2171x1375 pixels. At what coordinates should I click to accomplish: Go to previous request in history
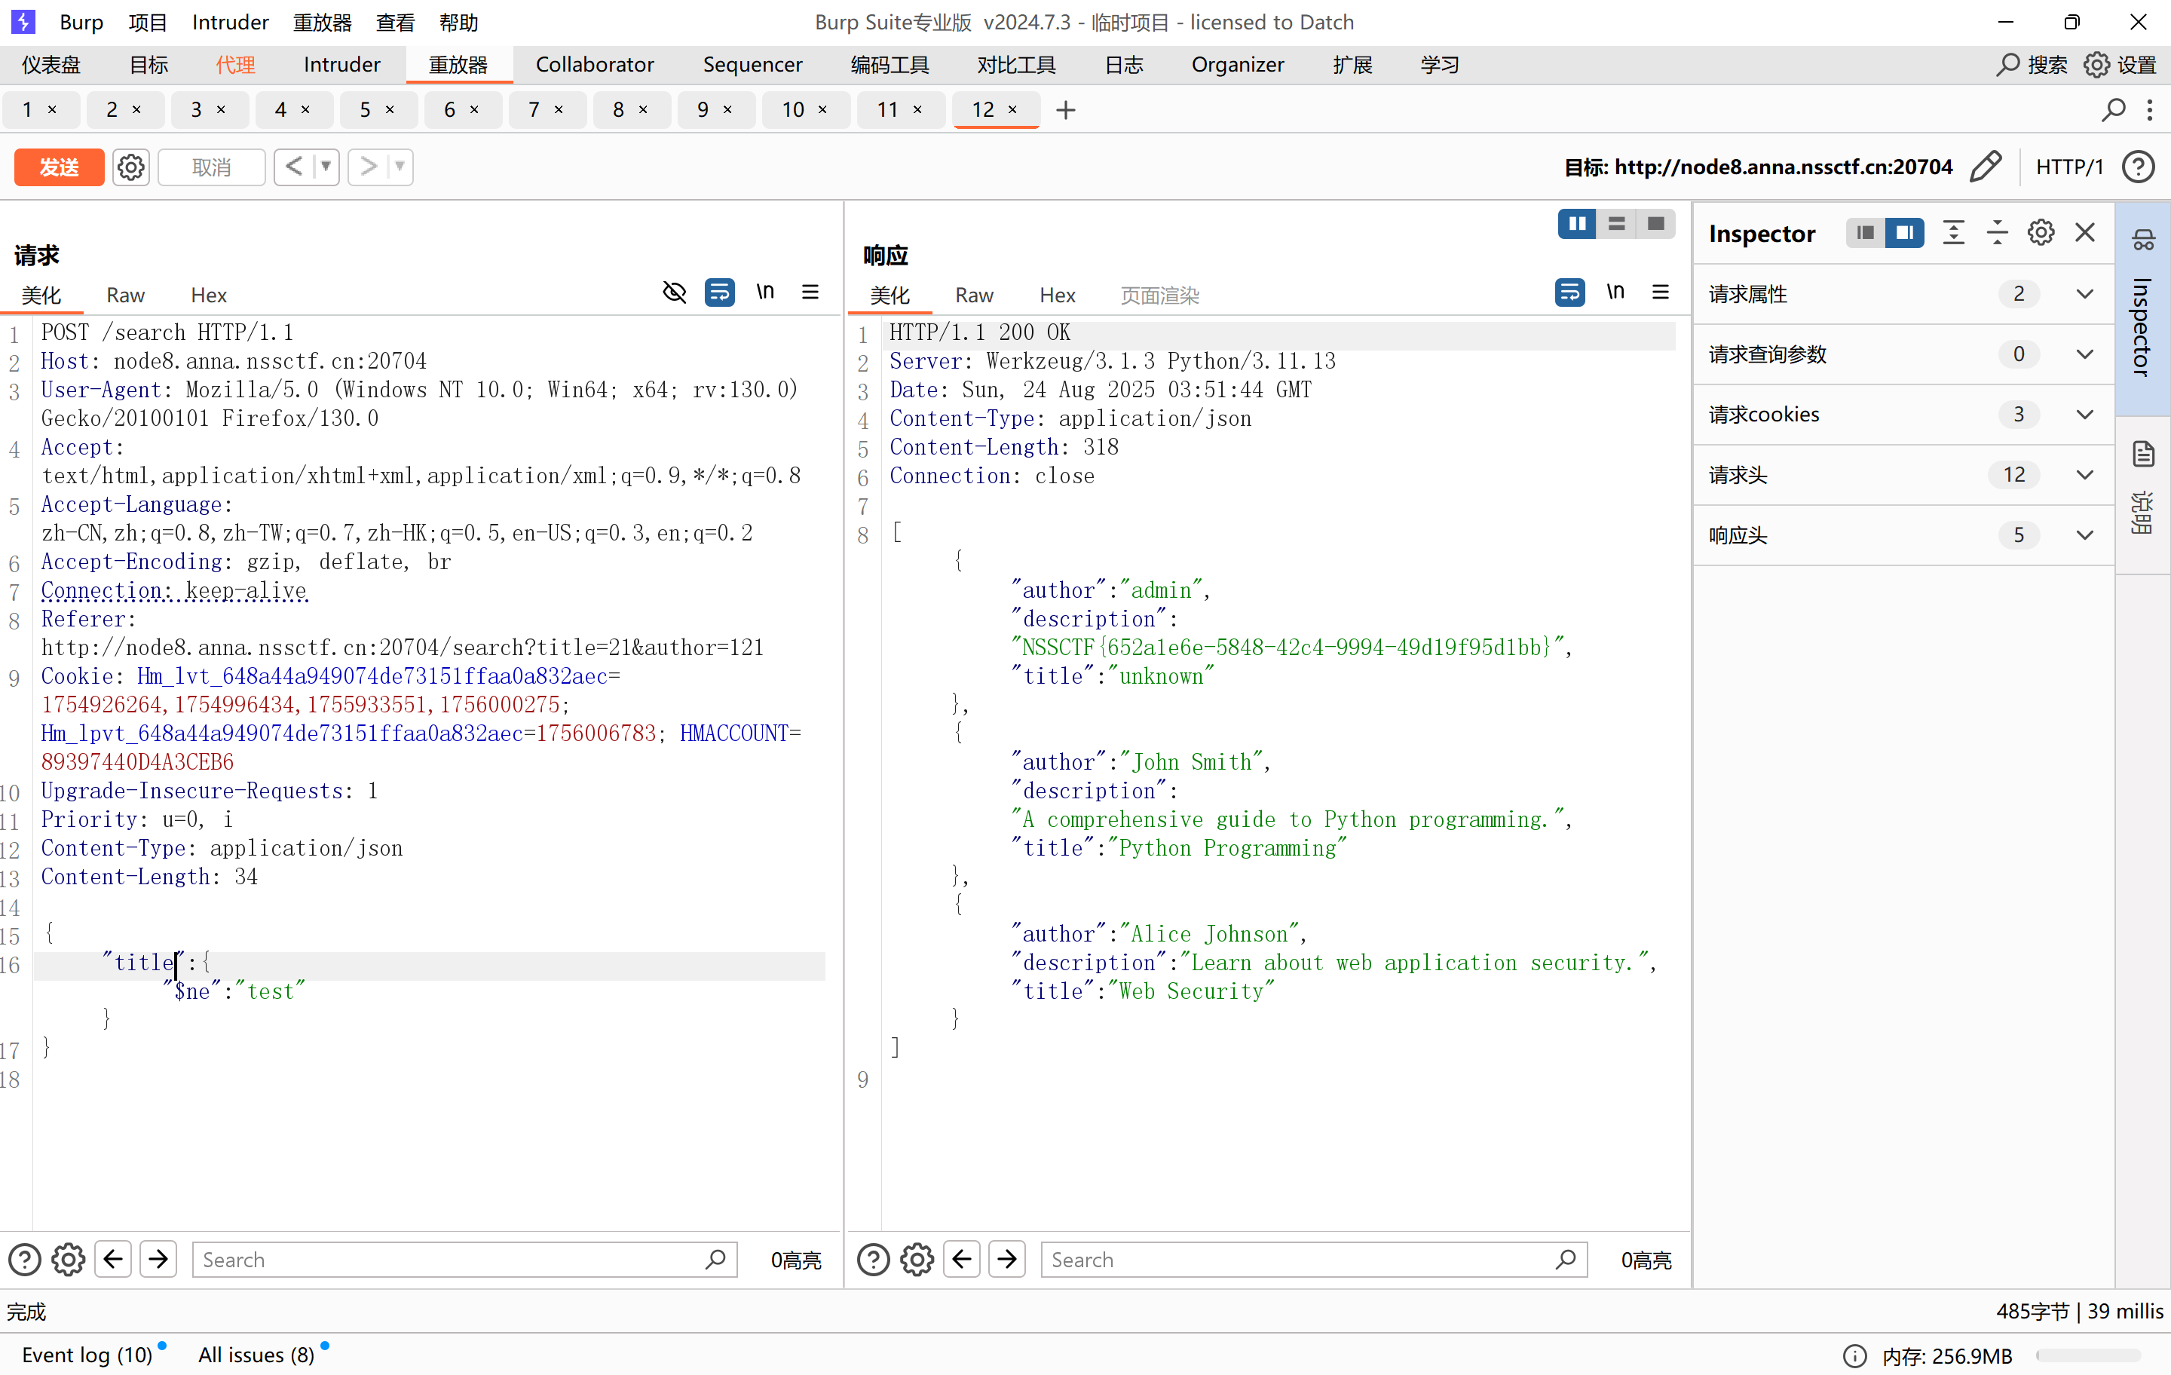pyautogui.click(x=294, y=167)
